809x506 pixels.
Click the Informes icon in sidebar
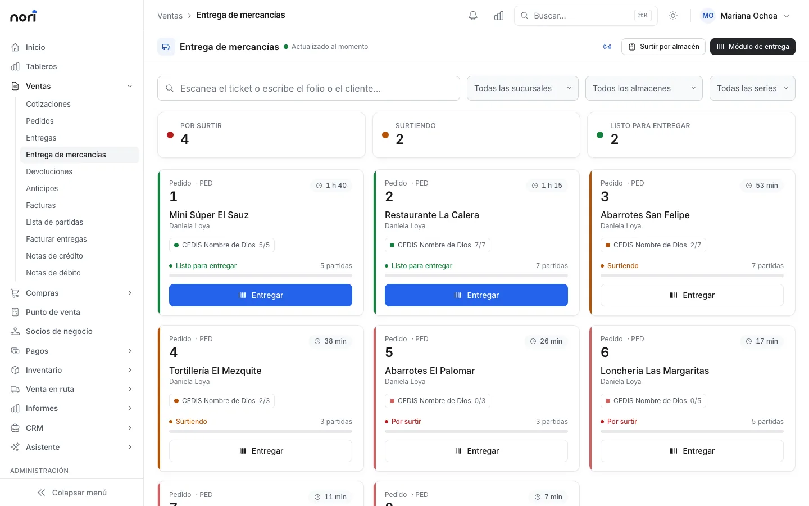tap(15, 408)
